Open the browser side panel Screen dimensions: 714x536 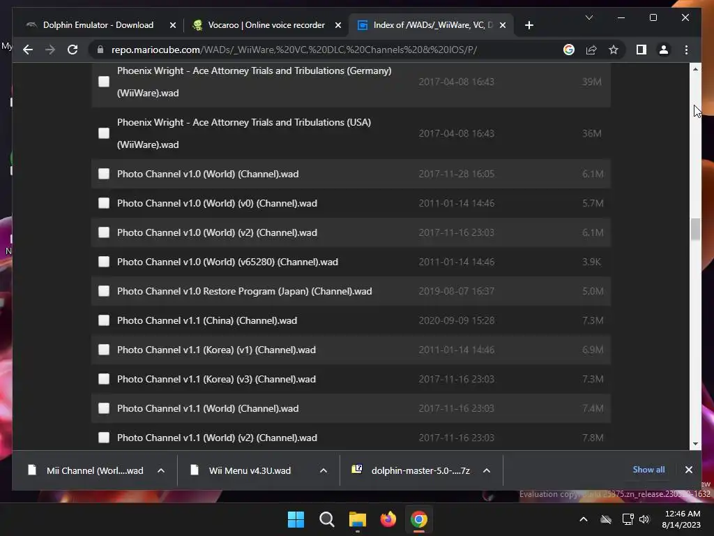coord(641,50)
